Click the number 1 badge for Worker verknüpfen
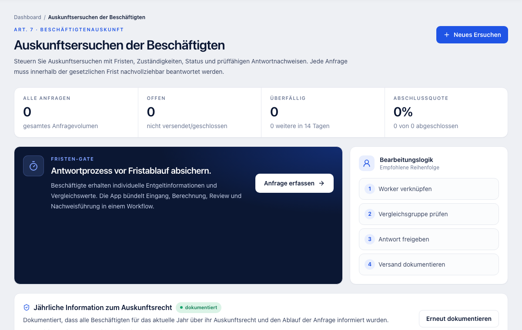 coord(370,189)
